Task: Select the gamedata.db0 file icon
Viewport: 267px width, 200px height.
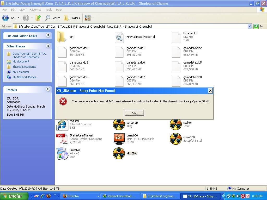Action: (x=62, y=52)
